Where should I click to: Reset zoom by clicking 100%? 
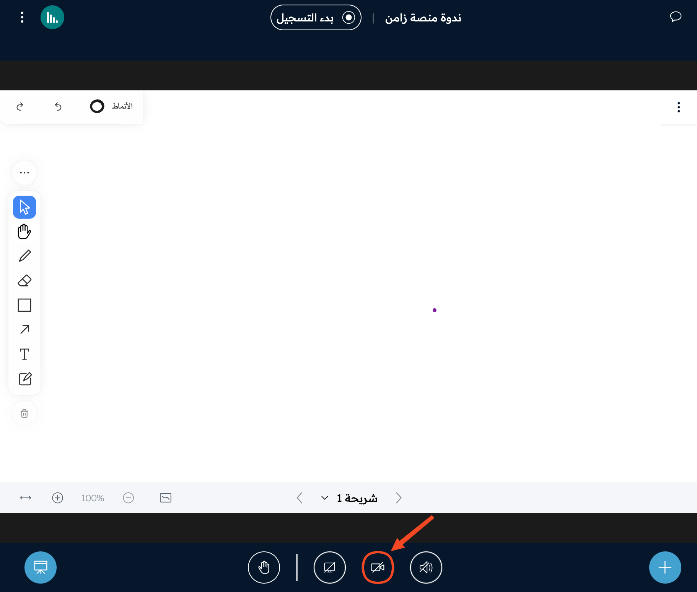[x=93, y=498]
